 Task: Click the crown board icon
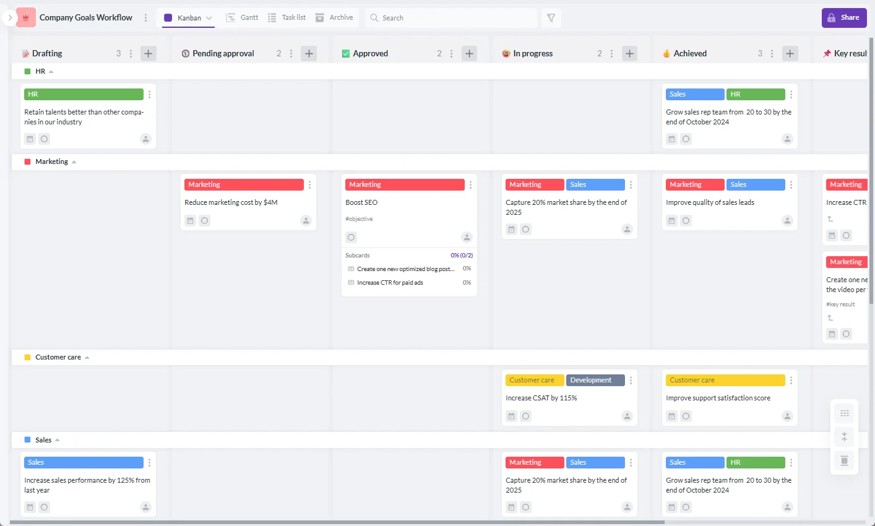coord(26,17)
